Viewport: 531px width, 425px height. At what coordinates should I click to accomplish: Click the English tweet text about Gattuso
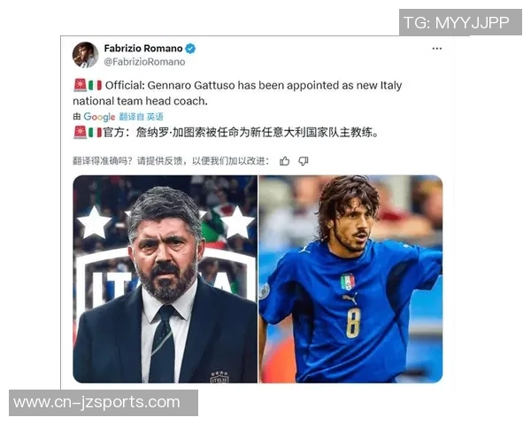(237, 93)
